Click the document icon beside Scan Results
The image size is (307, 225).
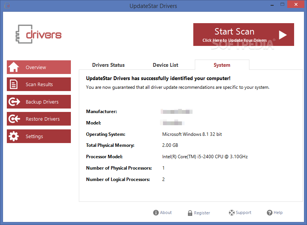coord(14,84)
